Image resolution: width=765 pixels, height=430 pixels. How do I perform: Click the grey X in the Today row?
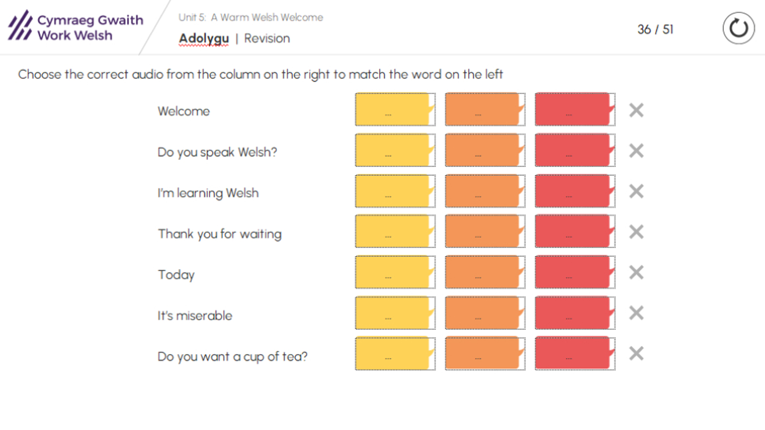[x=636, y=273]
